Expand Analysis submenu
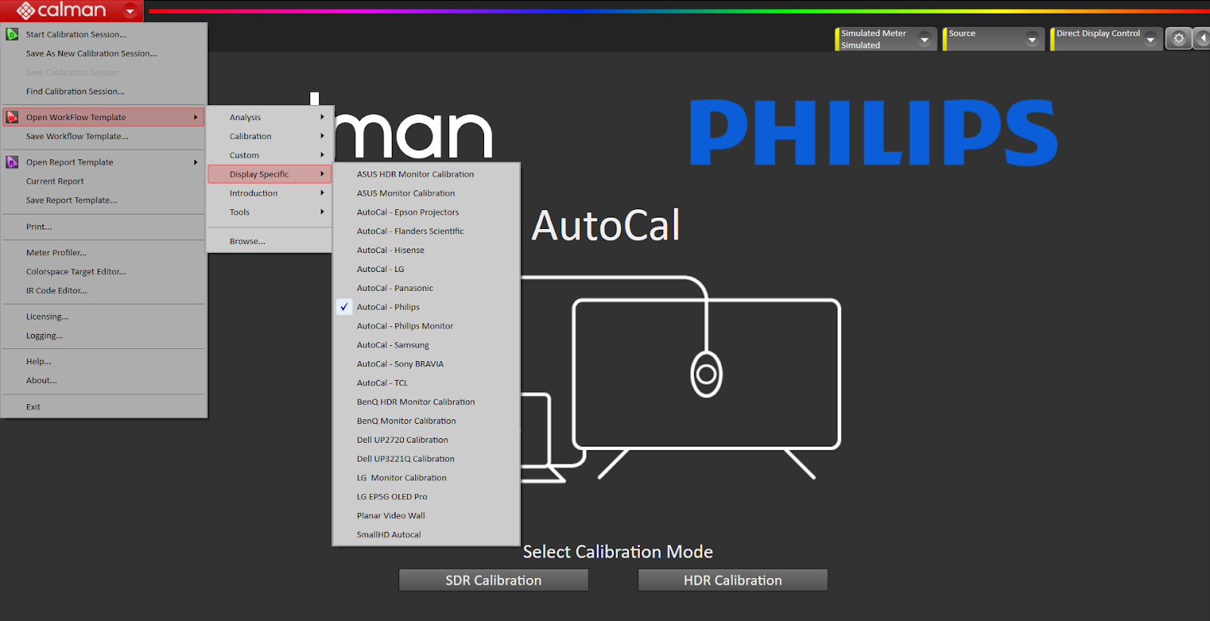Viewport: 1210px width, 621px height. pyautogui.click(x=269, y=117)
